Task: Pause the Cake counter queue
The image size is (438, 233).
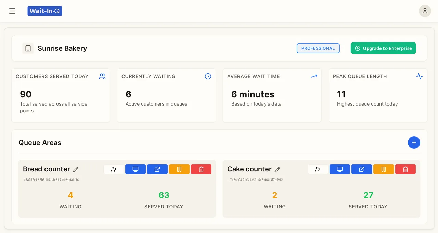Action: point(384,169)
